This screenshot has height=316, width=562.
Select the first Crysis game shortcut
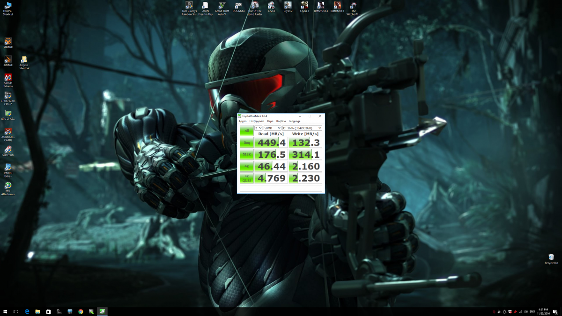pyautogui.click(x=271, y=7)
